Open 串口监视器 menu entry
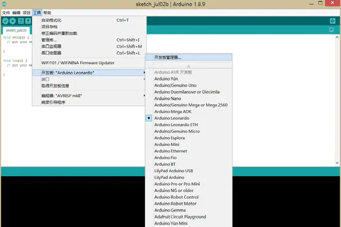Viewport: 341px width, 227px height. [89, 46]
